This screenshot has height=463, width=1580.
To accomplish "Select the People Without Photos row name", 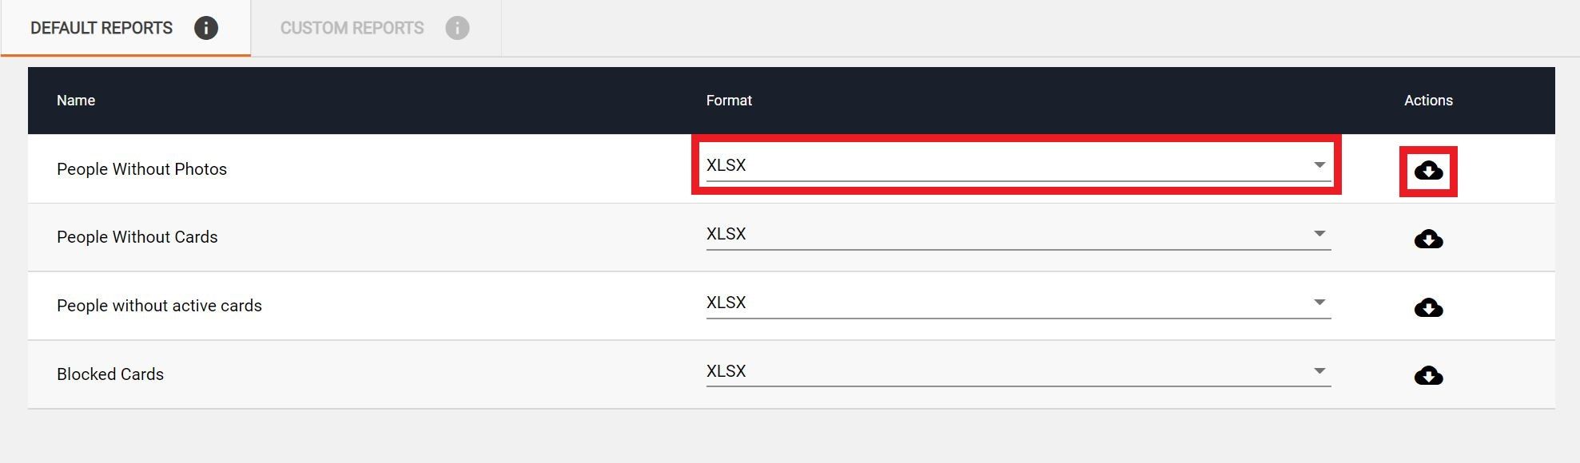I will [x=141, y=169].
